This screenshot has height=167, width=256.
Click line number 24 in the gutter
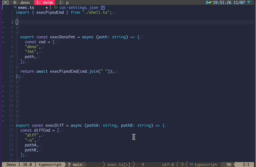tap(11, 125)
